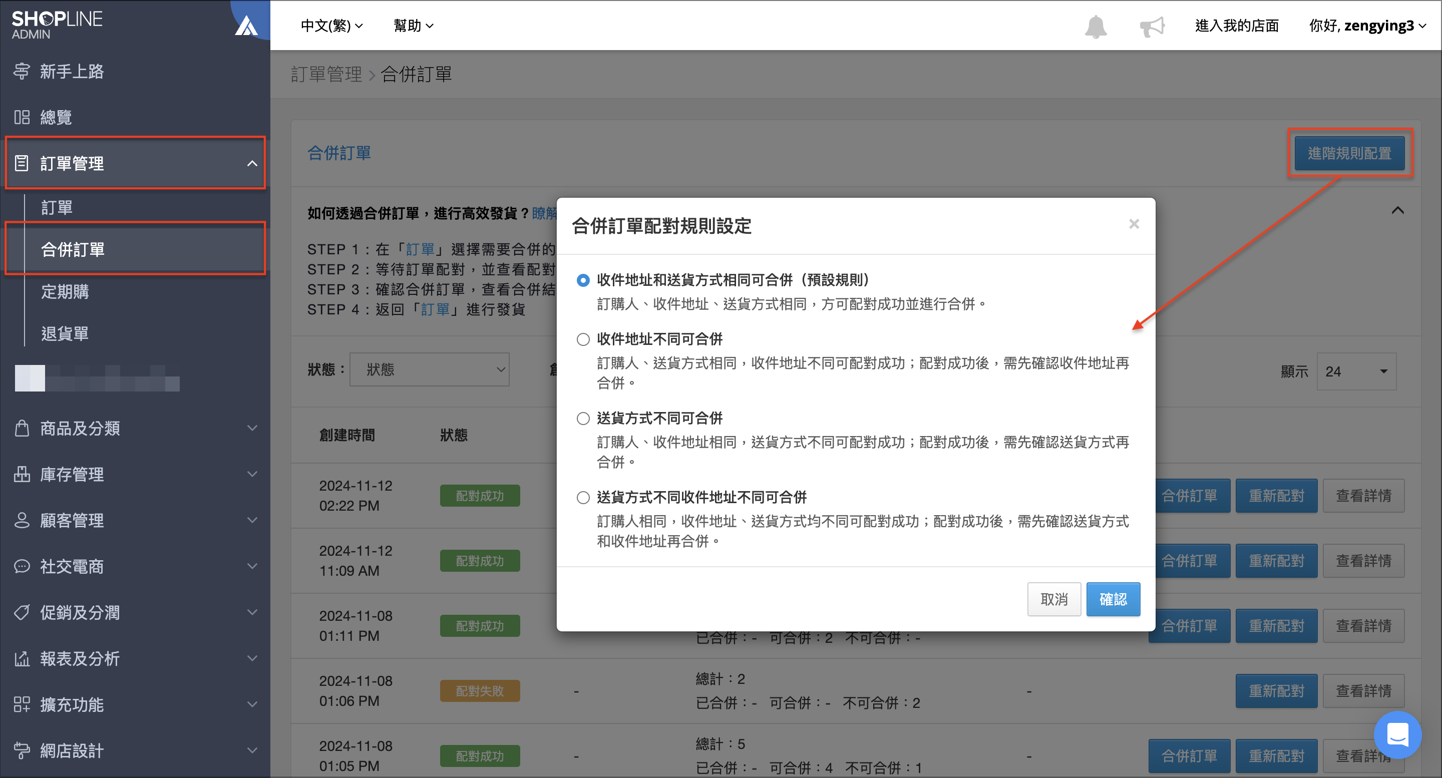Image resolution: width=1442 pixels, height=778 pixels.
Task: Select 送貨方式不同可合併 option
Action: point(583,418)
